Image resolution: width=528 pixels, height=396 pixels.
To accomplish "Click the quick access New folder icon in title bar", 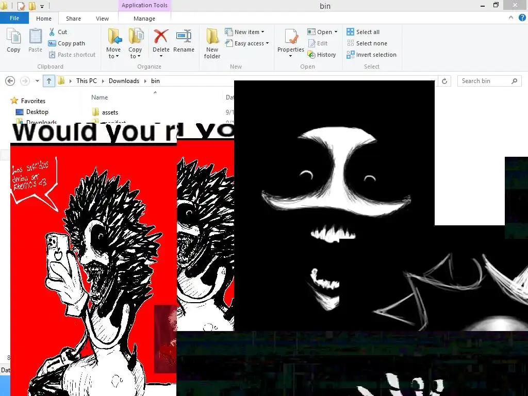I will coord(32,6).
